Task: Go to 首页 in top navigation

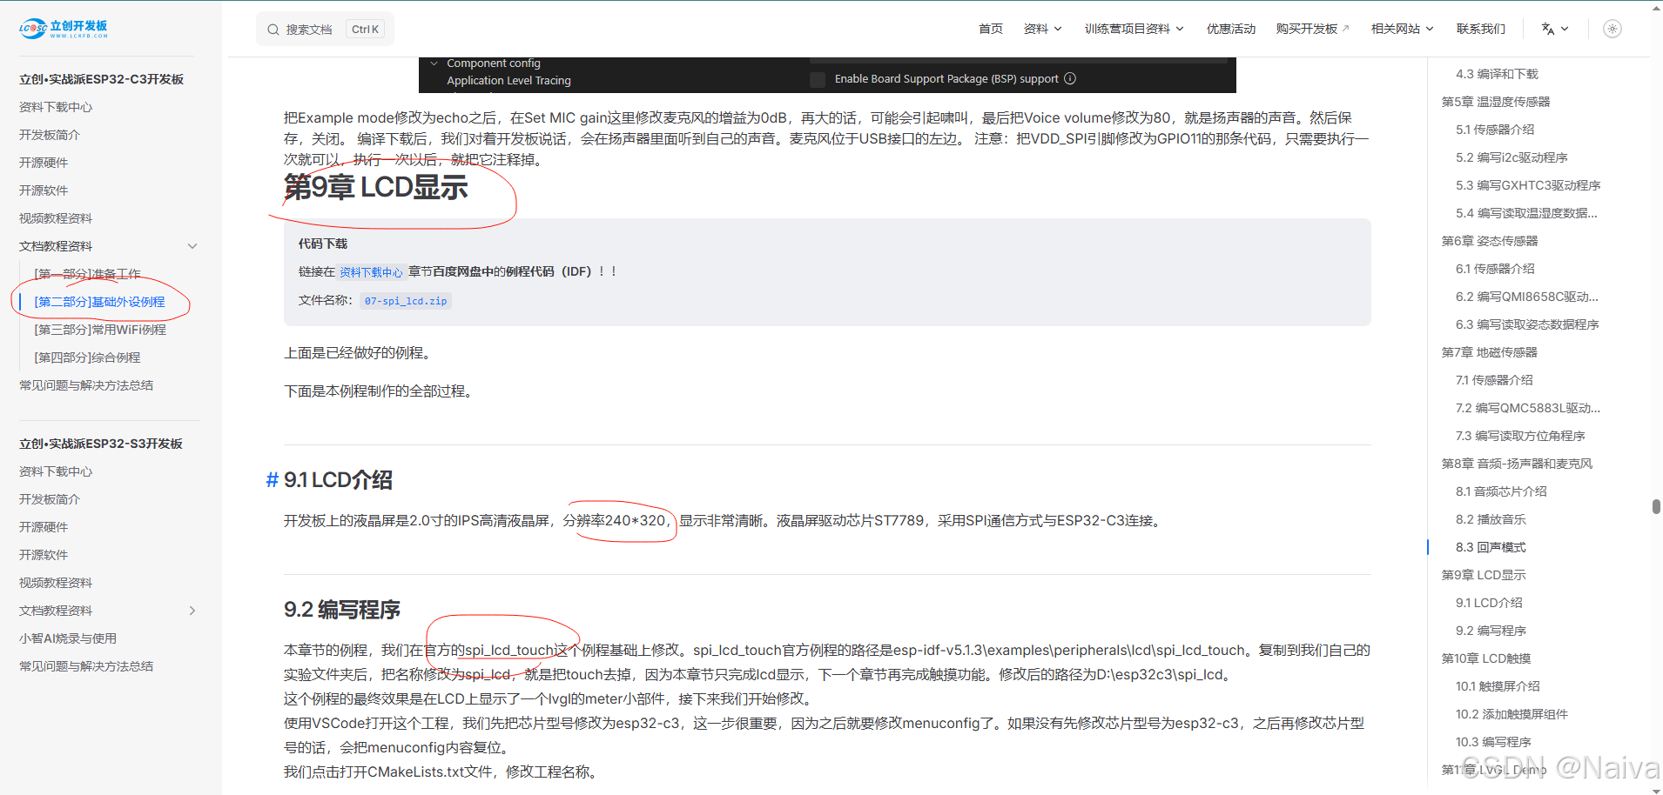Action: tap(991, 29)
